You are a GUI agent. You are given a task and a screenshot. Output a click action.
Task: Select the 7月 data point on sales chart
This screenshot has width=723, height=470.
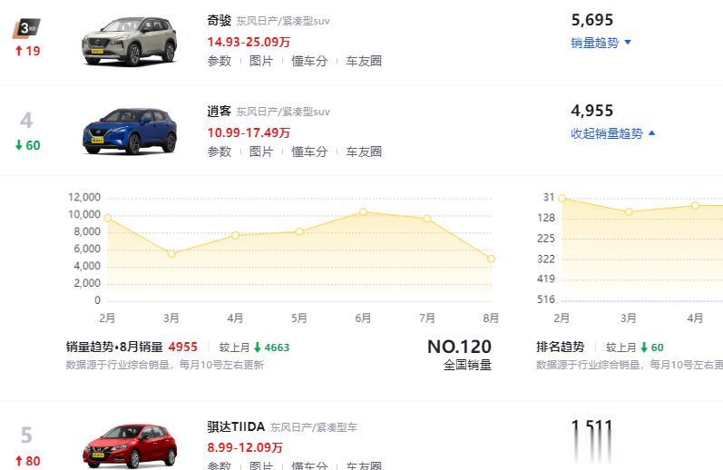pos(427,219)
